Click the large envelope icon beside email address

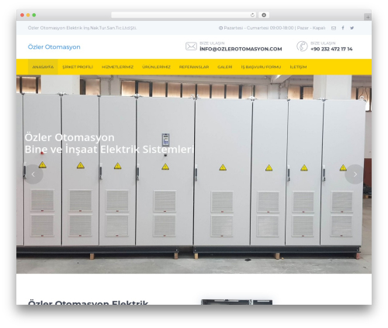click(x=191, y=47)
